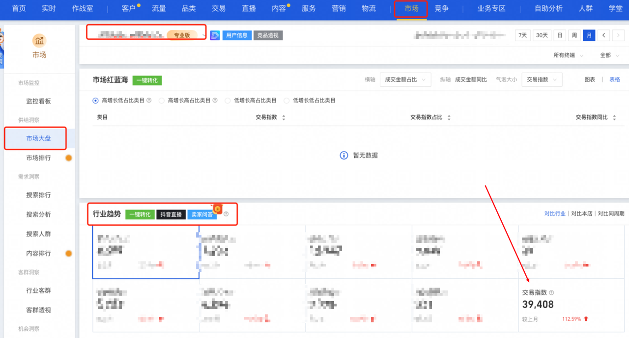Set date granularity to 月
The height and width of the screenshot is (338, 629).
point(589,35)
